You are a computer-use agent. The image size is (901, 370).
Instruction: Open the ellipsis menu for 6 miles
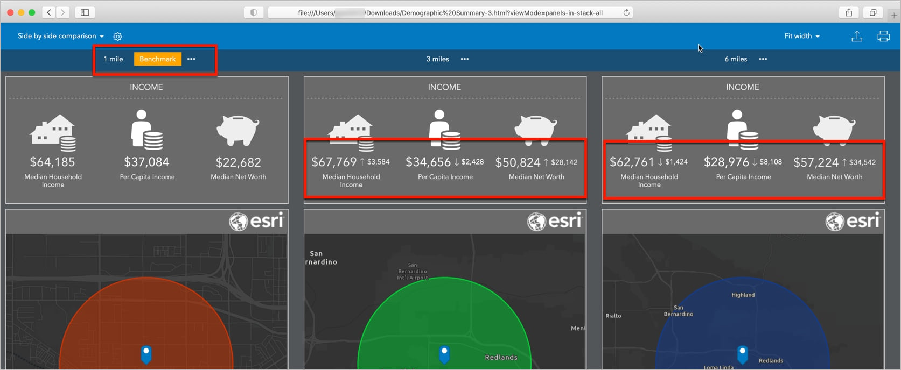[763, 59]
